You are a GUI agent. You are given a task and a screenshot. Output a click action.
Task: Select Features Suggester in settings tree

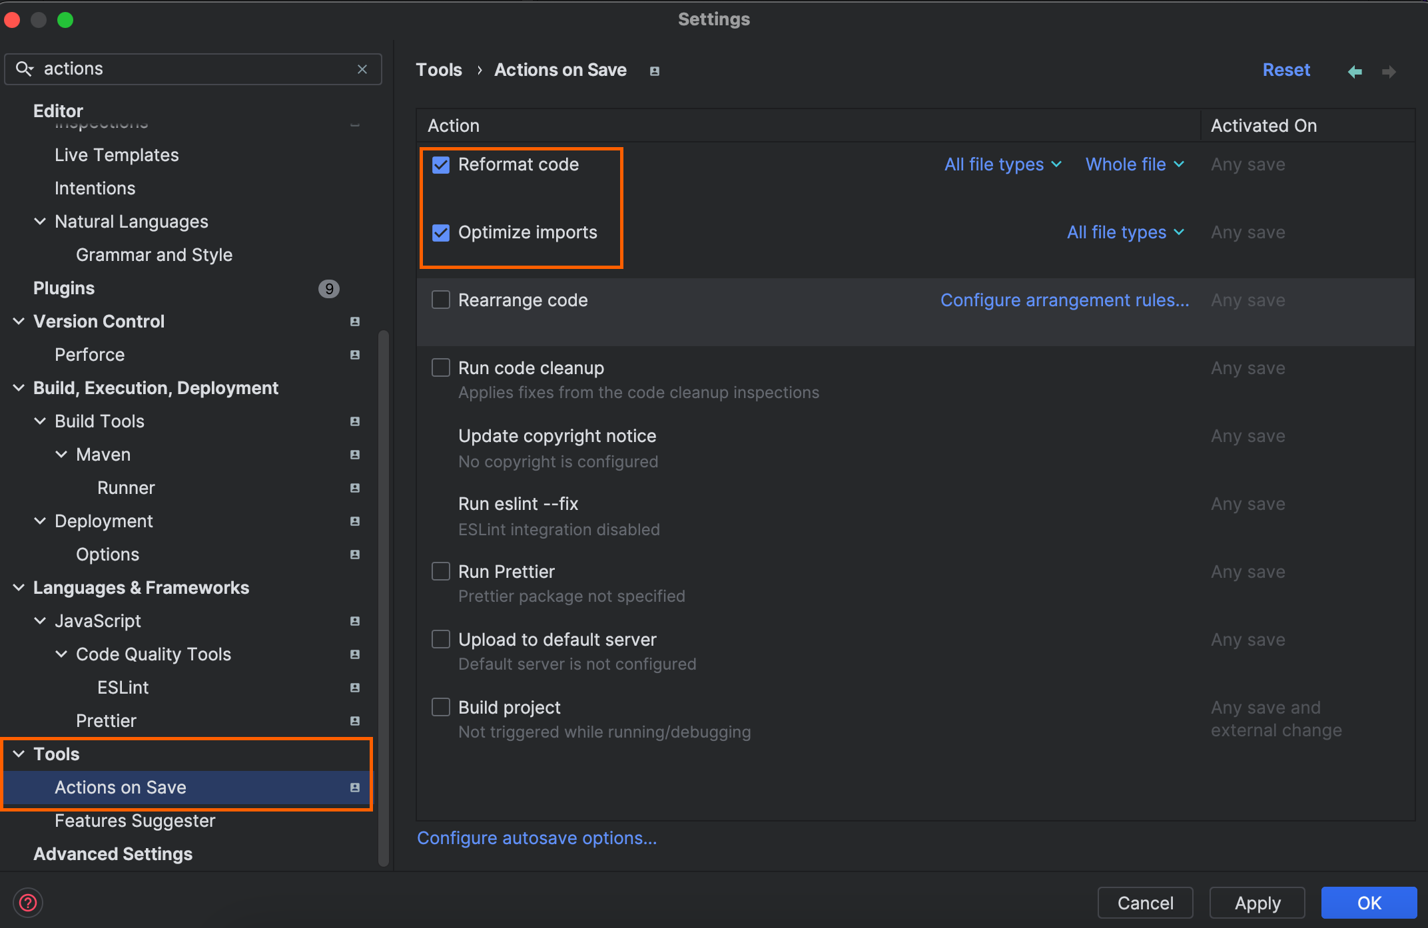coord(135,821)
